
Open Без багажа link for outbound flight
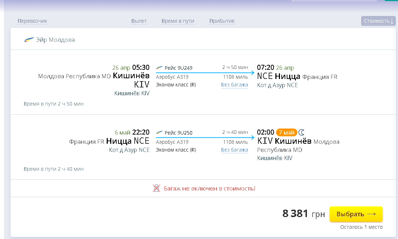point(234,85)
